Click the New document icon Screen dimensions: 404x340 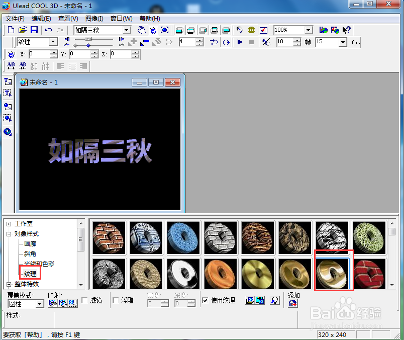point(11,30)
